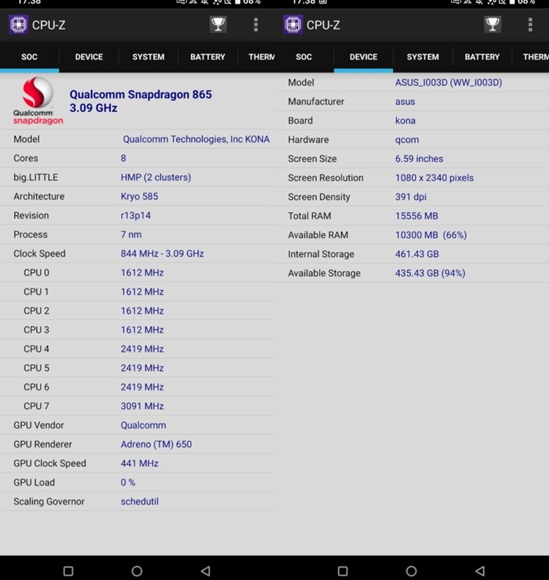Tap the back triangle button in right screen
The width and height of the screenshot is (549, 580).
click(x=480, y=570)
